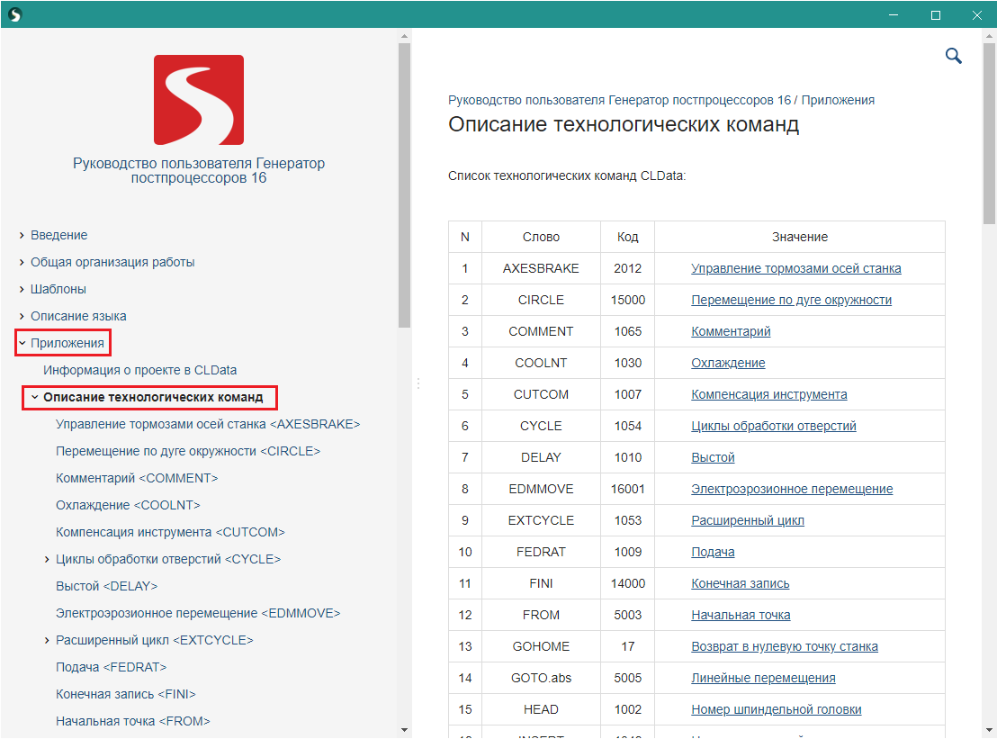
Task: Click the pane splitter handle
Action: click(x=418, y=383)
